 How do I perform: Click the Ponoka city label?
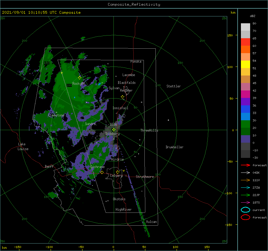point(136,61)
